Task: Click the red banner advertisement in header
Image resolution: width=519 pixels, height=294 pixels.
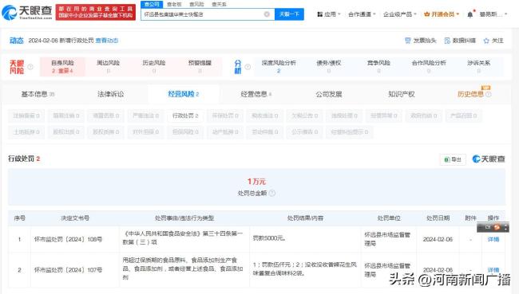Action: tap(96, 12)
